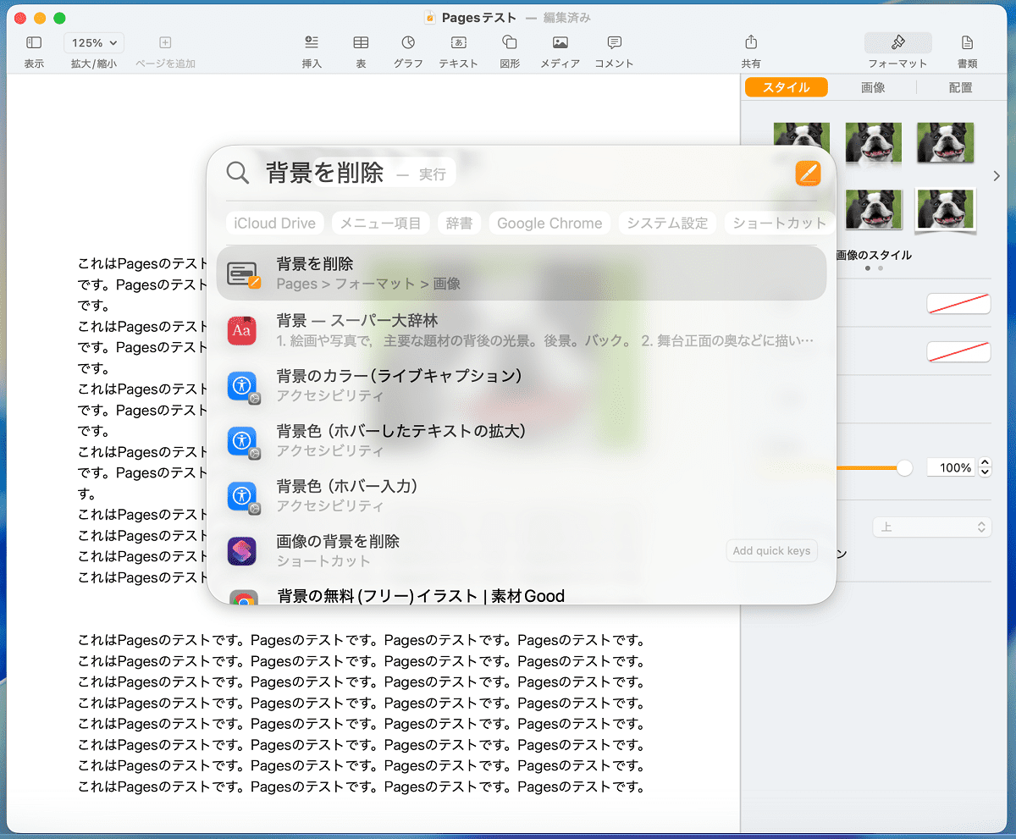Click the menu item icon beside 背景を削除
The image size is (1016, 839).
click(x=243, y=274)
